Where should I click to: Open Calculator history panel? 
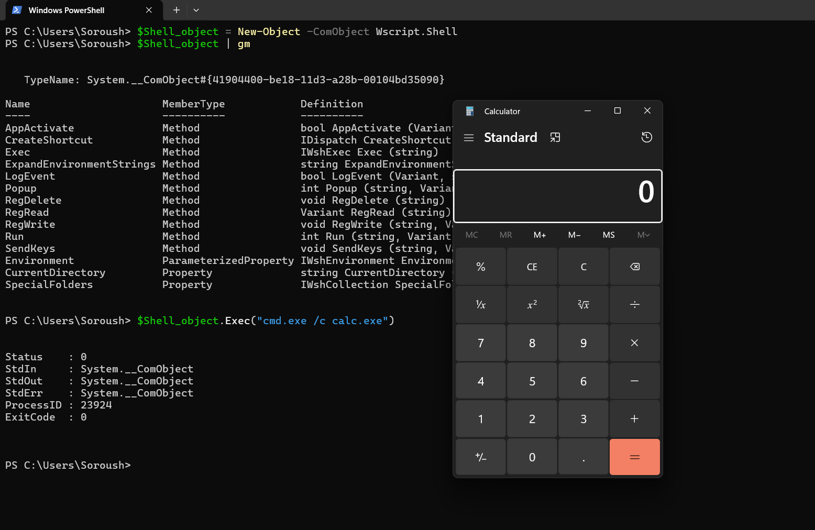click(647, 137)
